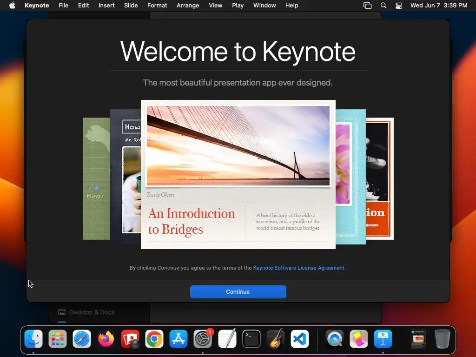Image resolution: width=476 pixels, height=357 pixels.
Task: Open Photo Booth from the Dock
Action: pos(130,339)
